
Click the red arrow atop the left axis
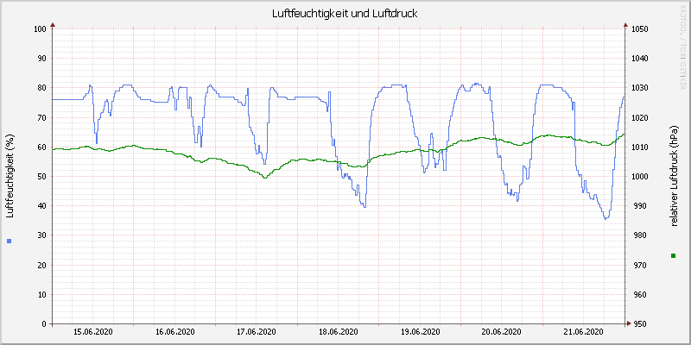(x=53, y=25)
